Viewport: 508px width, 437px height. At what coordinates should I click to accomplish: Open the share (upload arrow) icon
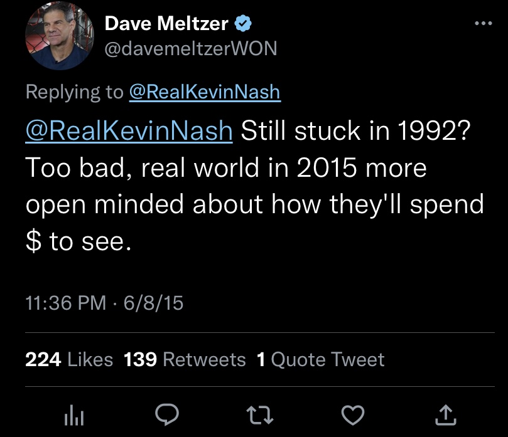pos(445,413)
